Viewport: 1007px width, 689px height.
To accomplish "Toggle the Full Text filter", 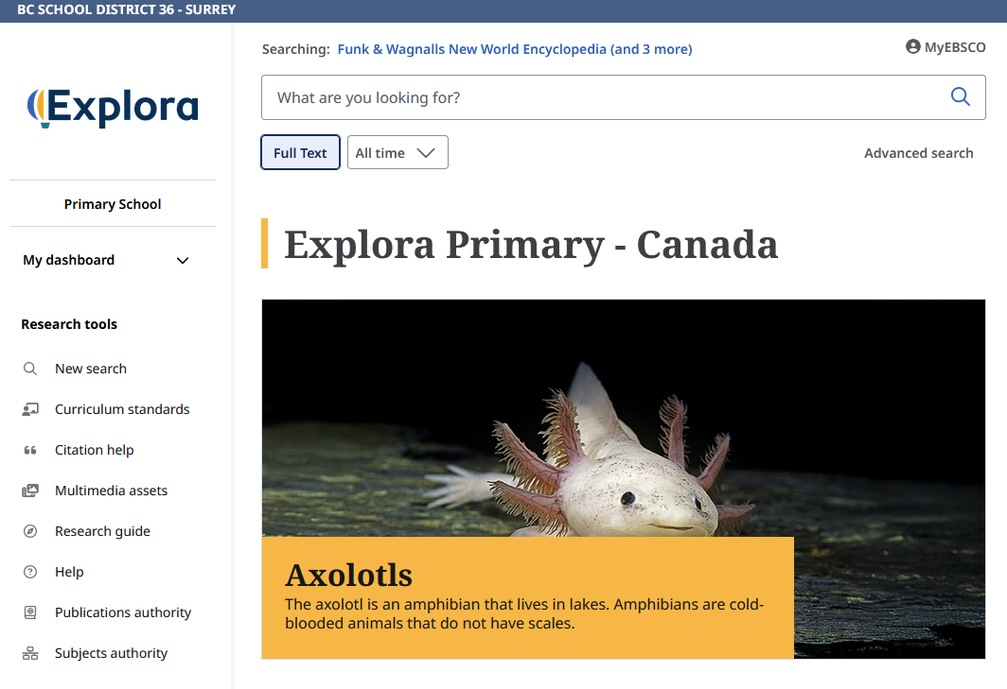I will pos(300,153).
